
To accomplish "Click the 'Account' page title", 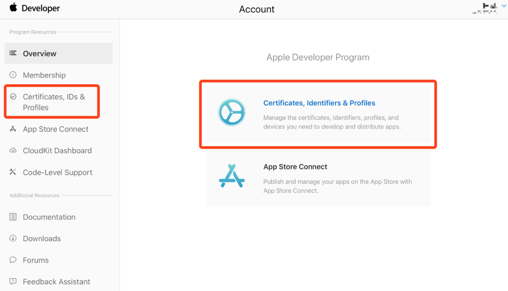I will tap(257, 9).
